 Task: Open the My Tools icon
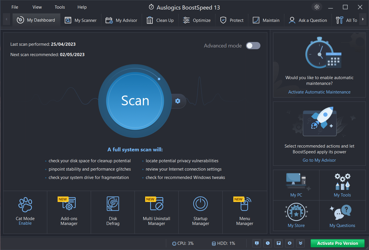coord(342,182)
